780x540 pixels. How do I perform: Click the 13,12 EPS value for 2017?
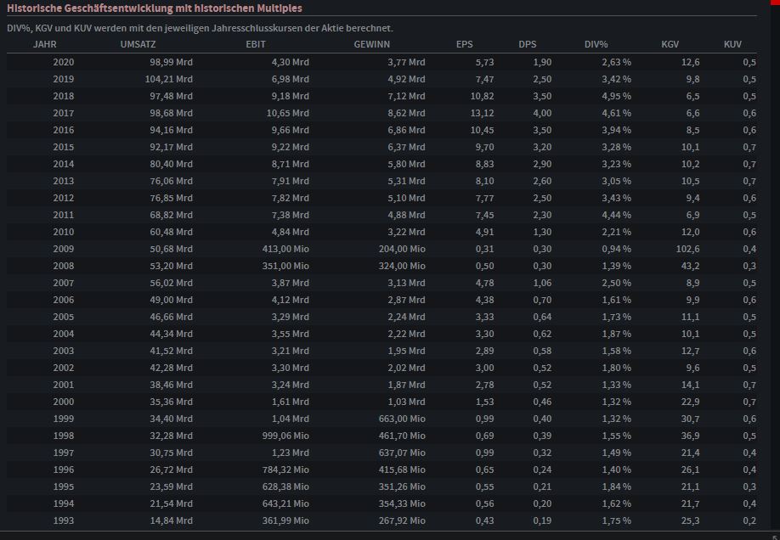pyautogui.click(x=482, y=114)
